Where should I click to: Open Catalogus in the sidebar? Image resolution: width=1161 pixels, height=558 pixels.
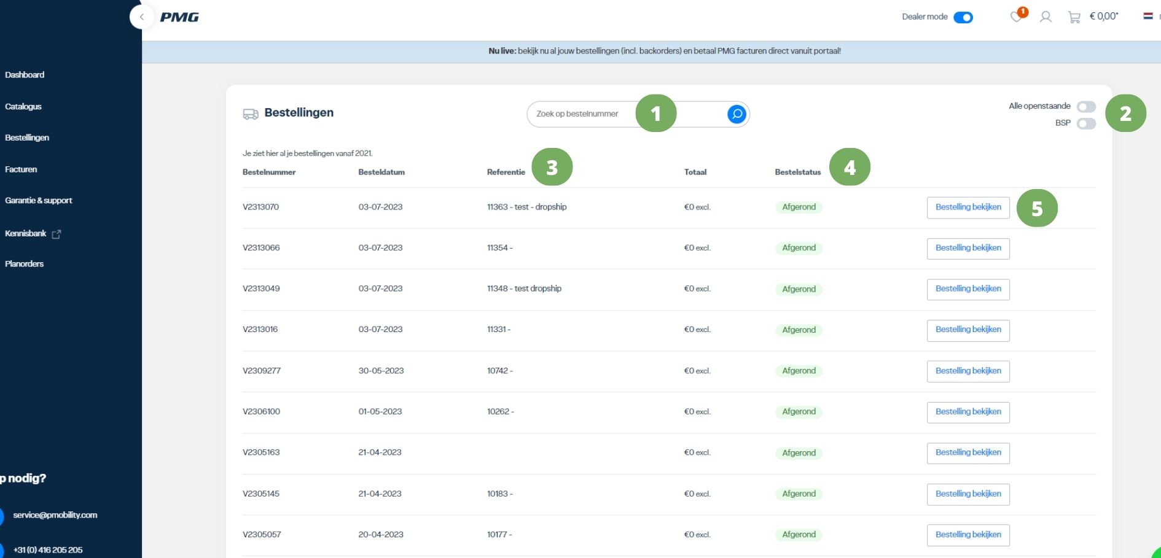point(23,107)
